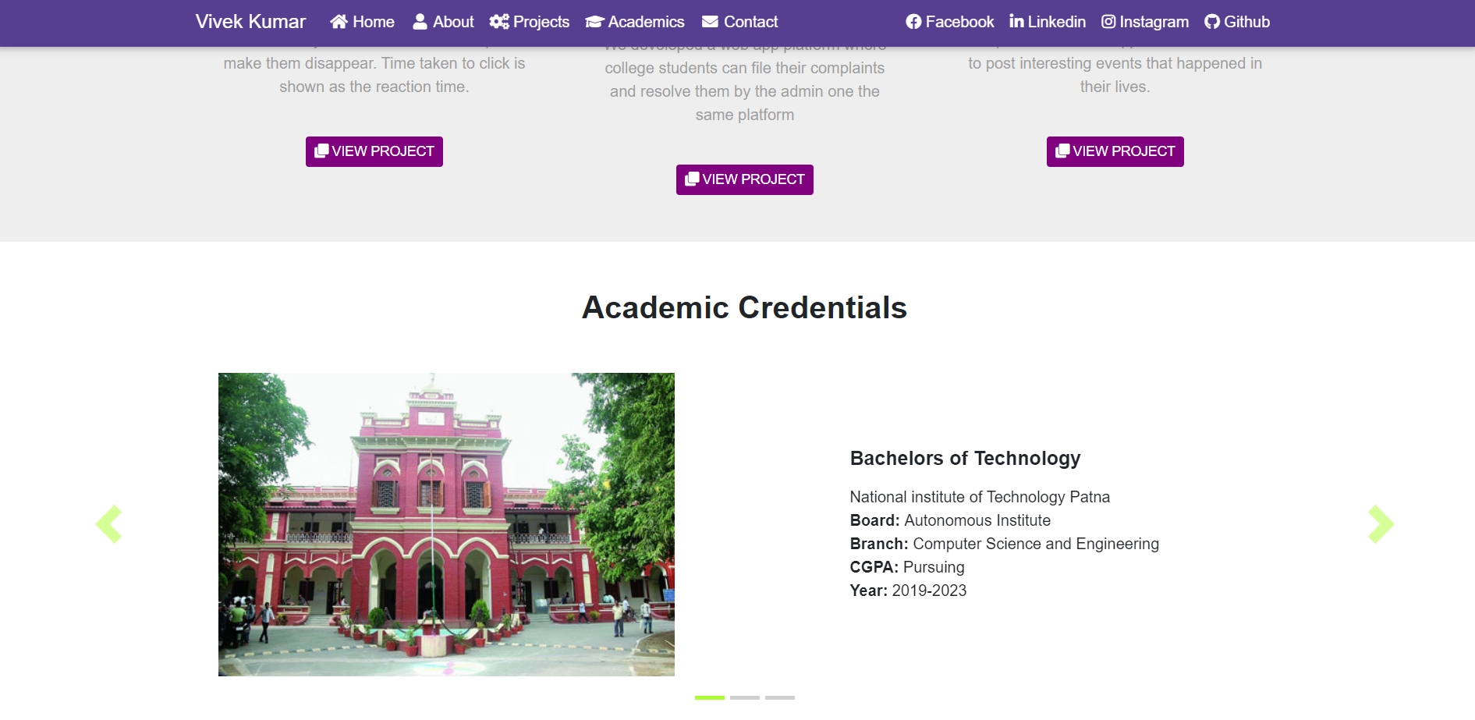Click the Projects gears icon

click(x=499, y=22)
